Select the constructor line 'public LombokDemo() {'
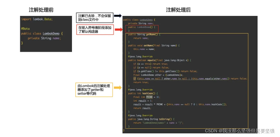This screenshot has width=280, height=137. (x=142, y=27)
